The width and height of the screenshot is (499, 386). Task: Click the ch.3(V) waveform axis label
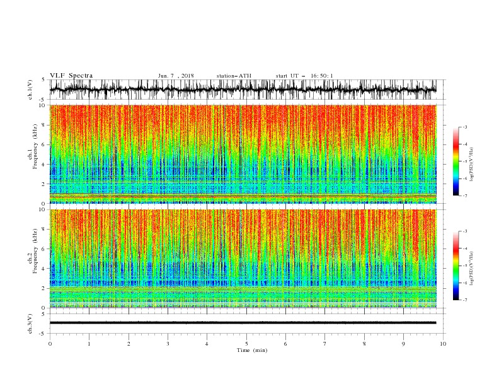click(30, 324)
